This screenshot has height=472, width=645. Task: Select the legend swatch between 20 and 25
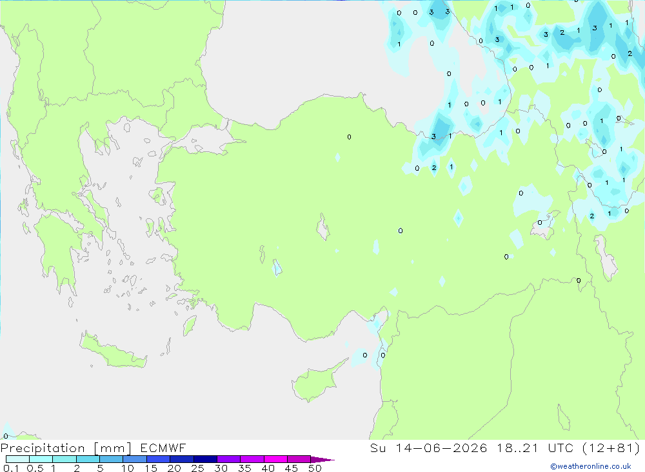[182, 459]
